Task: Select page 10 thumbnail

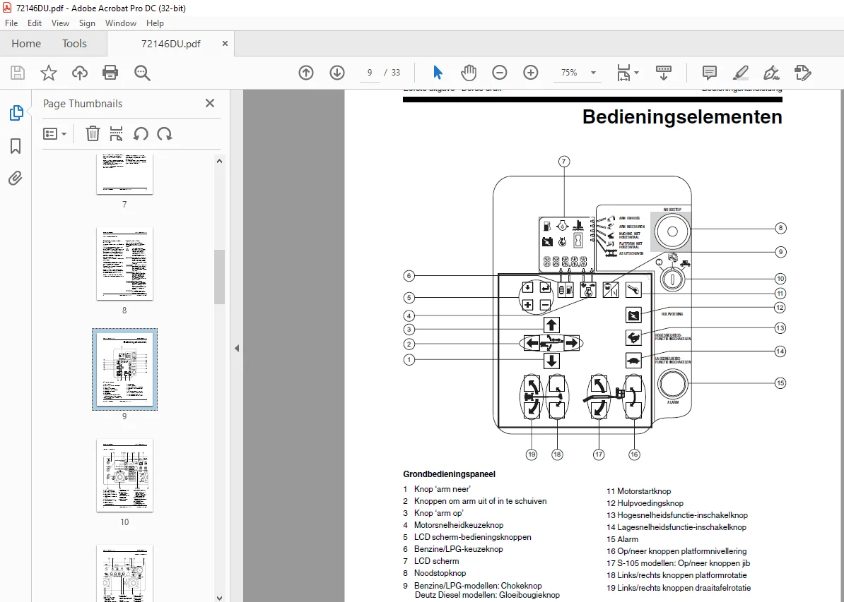Action: [x=124, y=475]
